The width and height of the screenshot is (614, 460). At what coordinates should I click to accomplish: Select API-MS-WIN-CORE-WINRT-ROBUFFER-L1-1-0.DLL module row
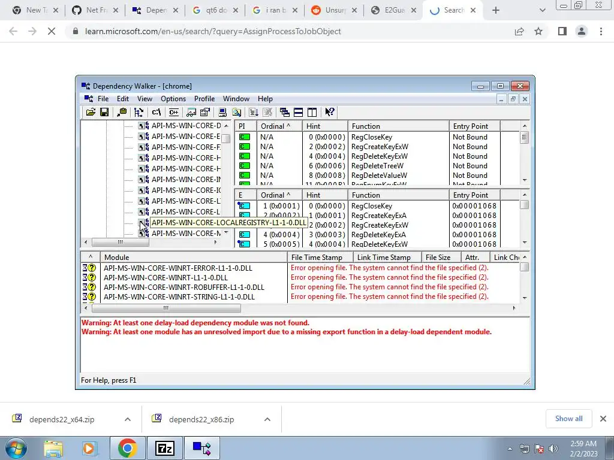tap(300, 287)
